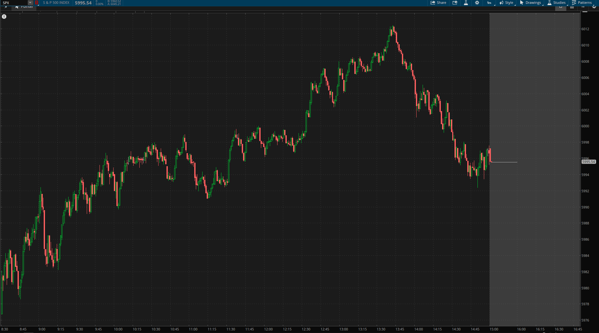Click the gear icon below Patterns
Screen dimensions: 599x333
pyautogui.click(x=594, y=7)
